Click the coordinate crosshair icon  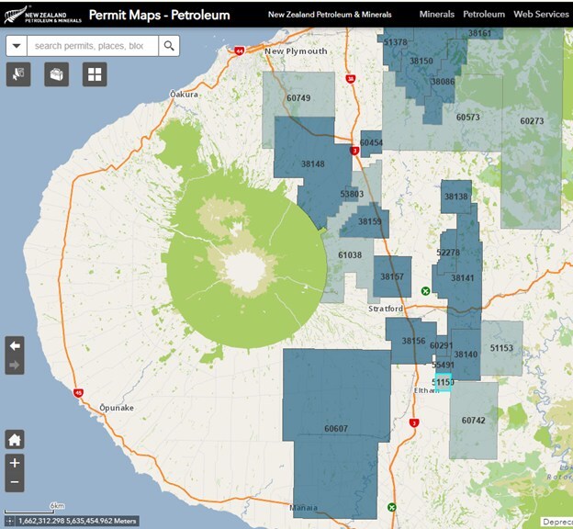coord(8,521)
